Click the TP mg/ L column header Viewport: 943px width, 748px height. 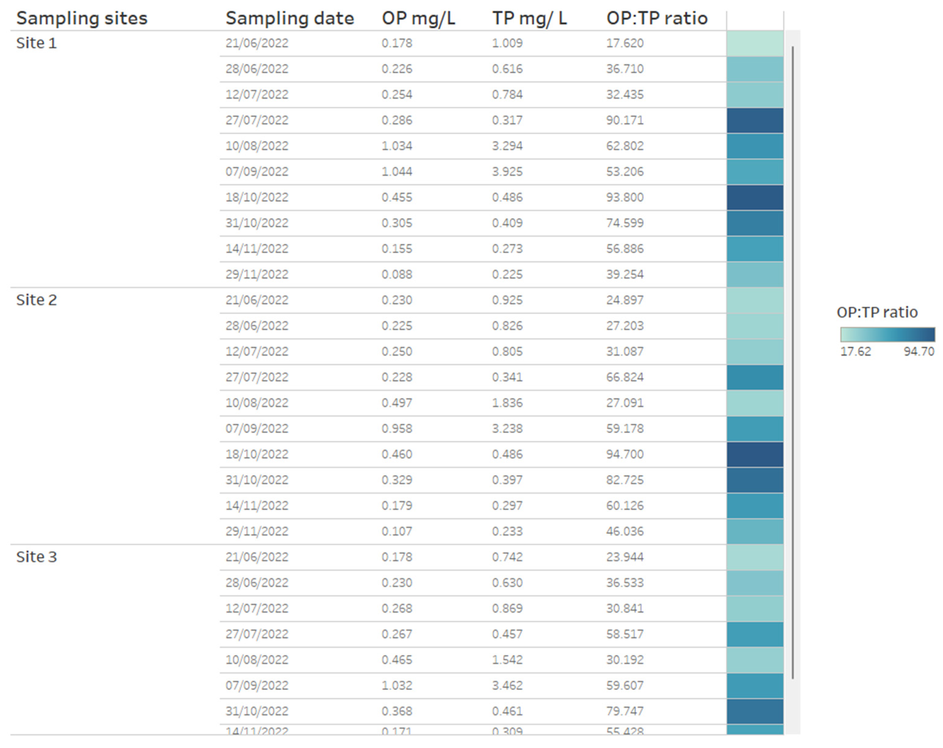(x=529, y=18)
